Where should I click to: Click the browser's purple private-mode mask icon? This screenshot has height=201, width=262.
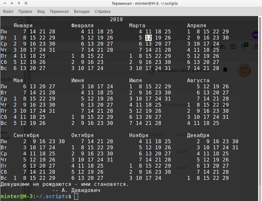click(x=255, y=35)
